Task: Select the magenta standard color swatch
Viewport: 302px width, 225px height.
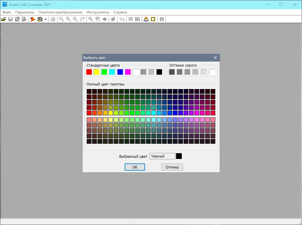Action: (x=128, y=72)
